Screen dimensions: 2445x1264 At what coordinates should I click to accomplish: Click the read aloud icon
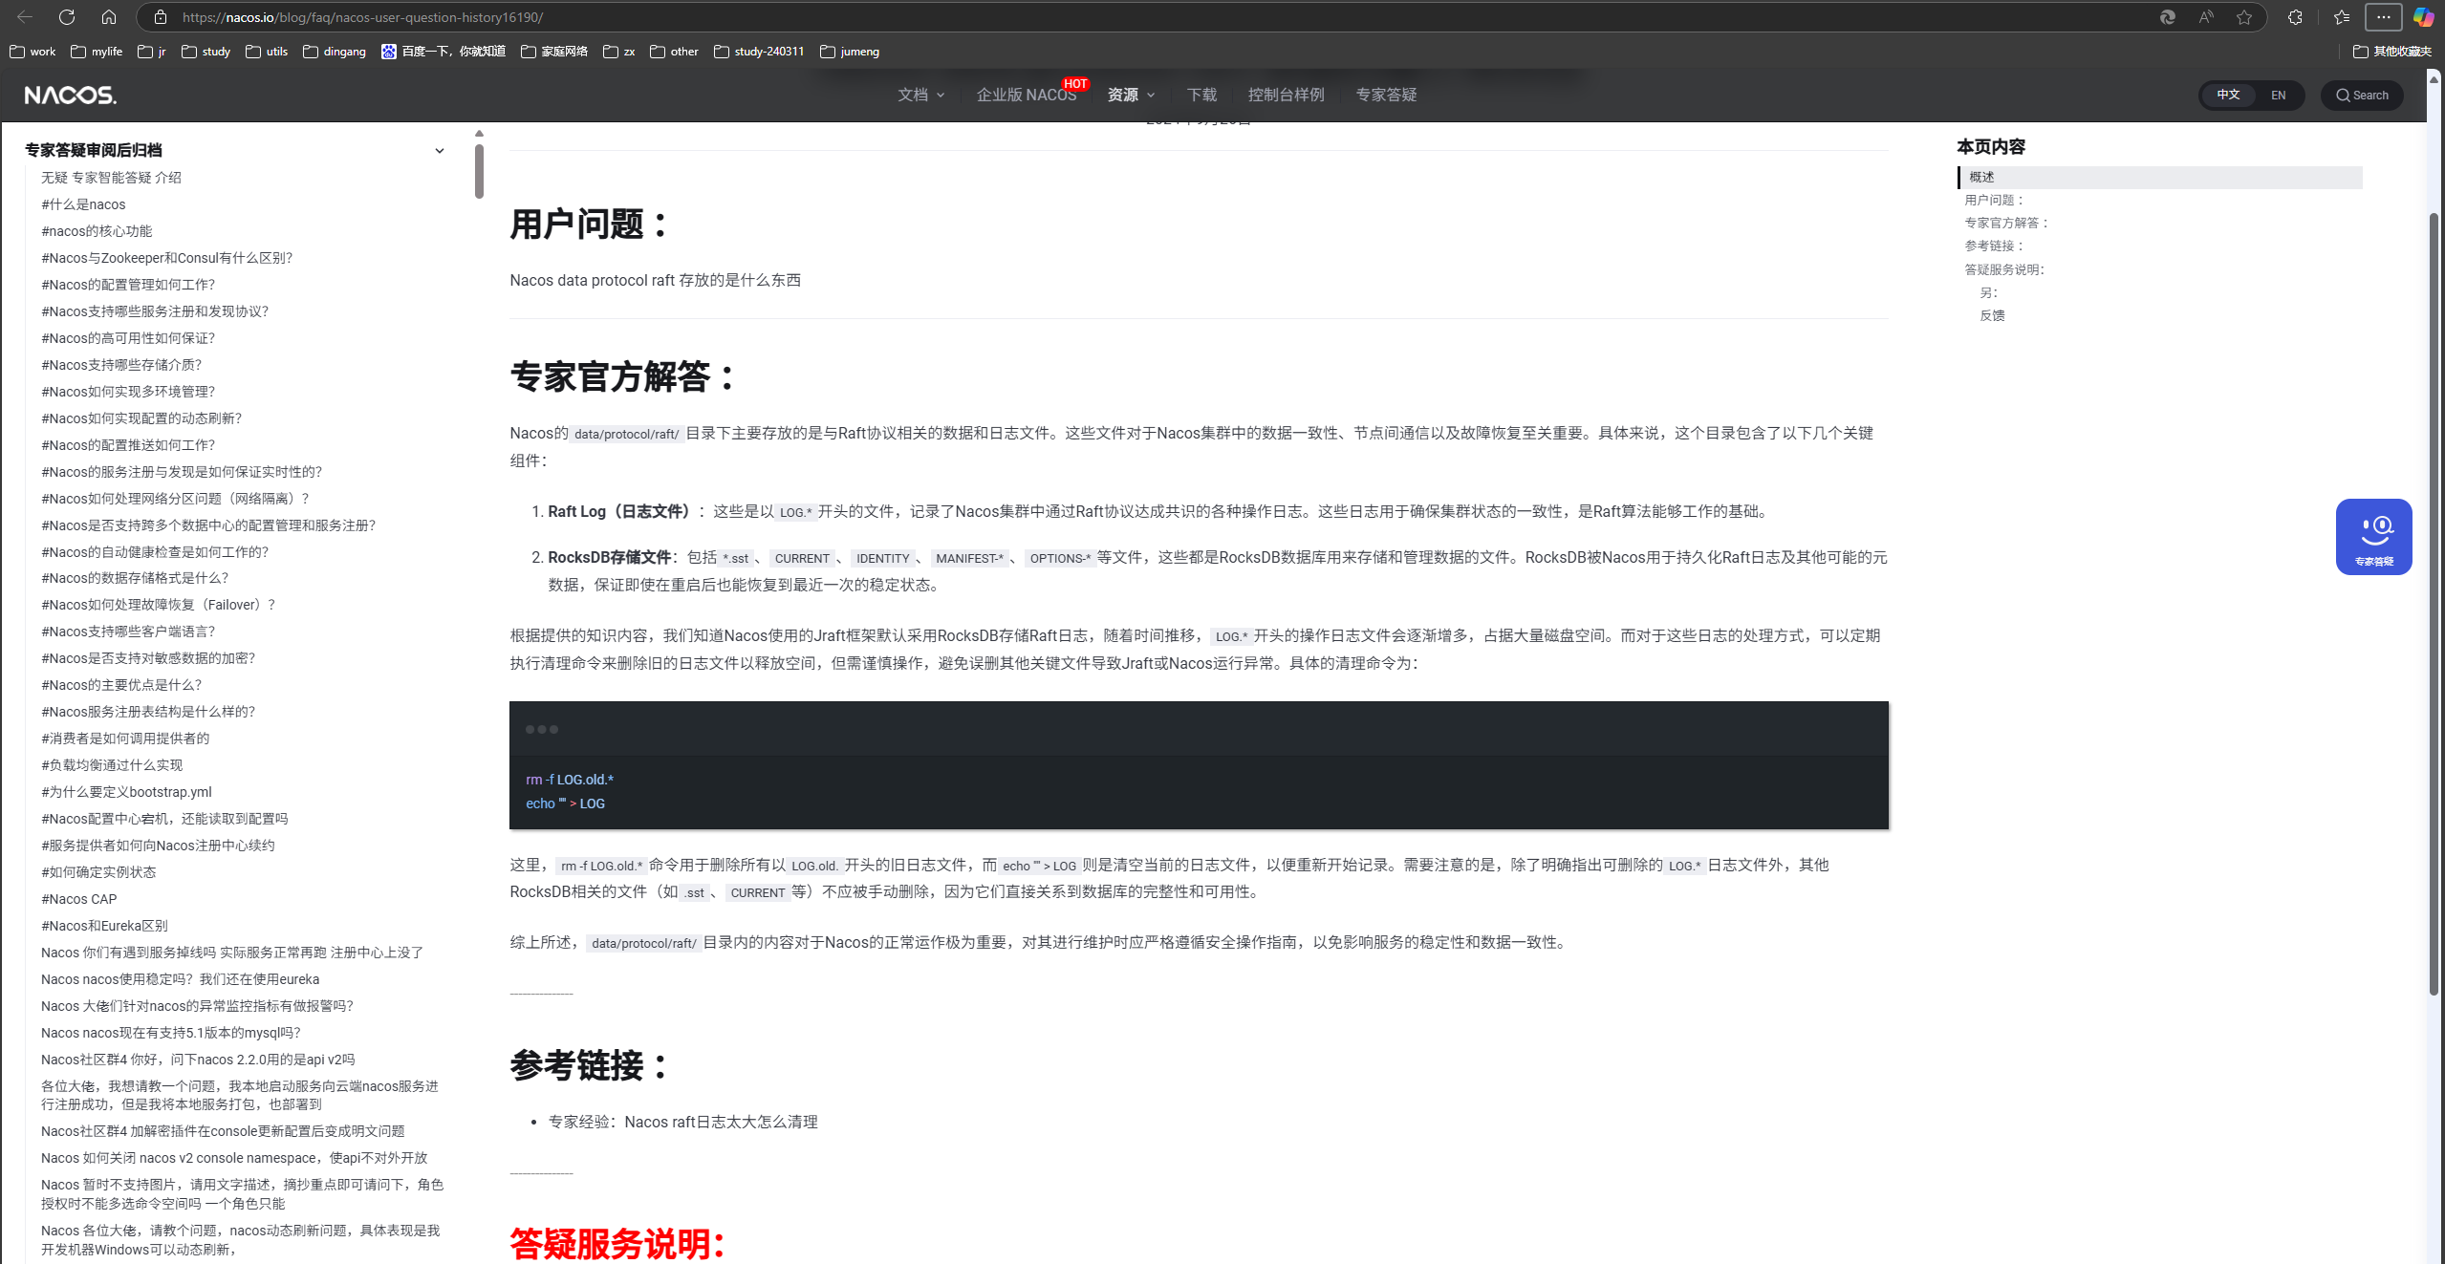point(2206,17)
